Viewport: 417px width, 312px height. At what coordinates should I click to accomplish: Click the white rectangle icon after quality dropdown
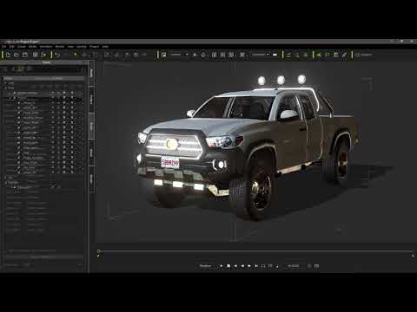[x=275, y=55]
